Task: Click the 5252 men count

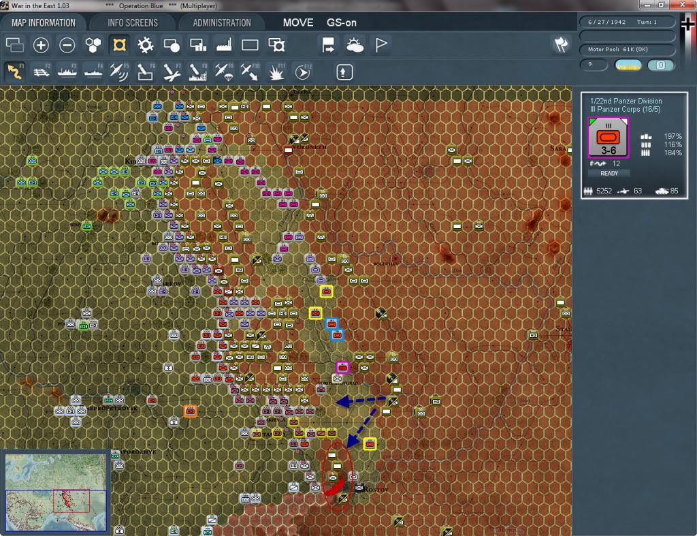Action: point(604,191)
